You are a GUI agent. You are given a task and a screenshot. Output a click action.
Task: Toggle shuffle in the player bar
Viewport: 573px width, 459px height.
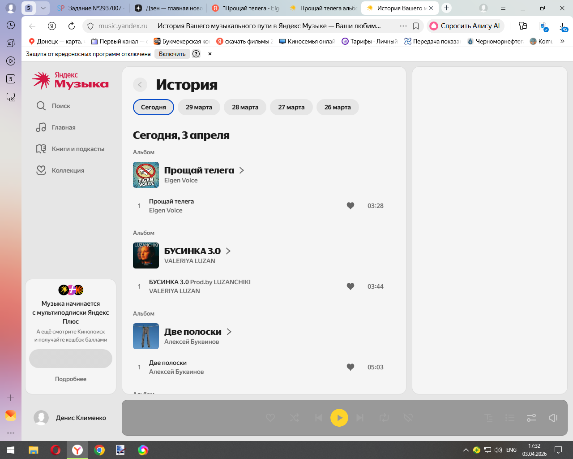[x=295, y=418]
